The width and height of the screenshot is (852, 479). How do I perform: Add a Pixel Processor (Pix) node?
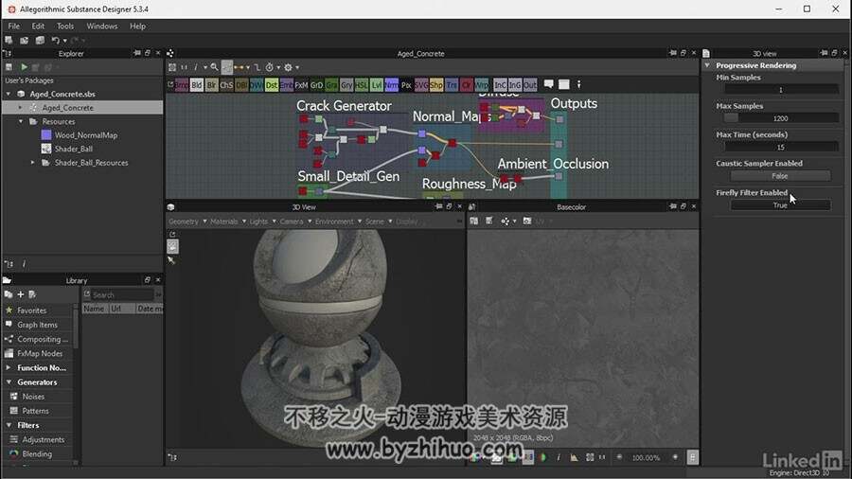406,84
